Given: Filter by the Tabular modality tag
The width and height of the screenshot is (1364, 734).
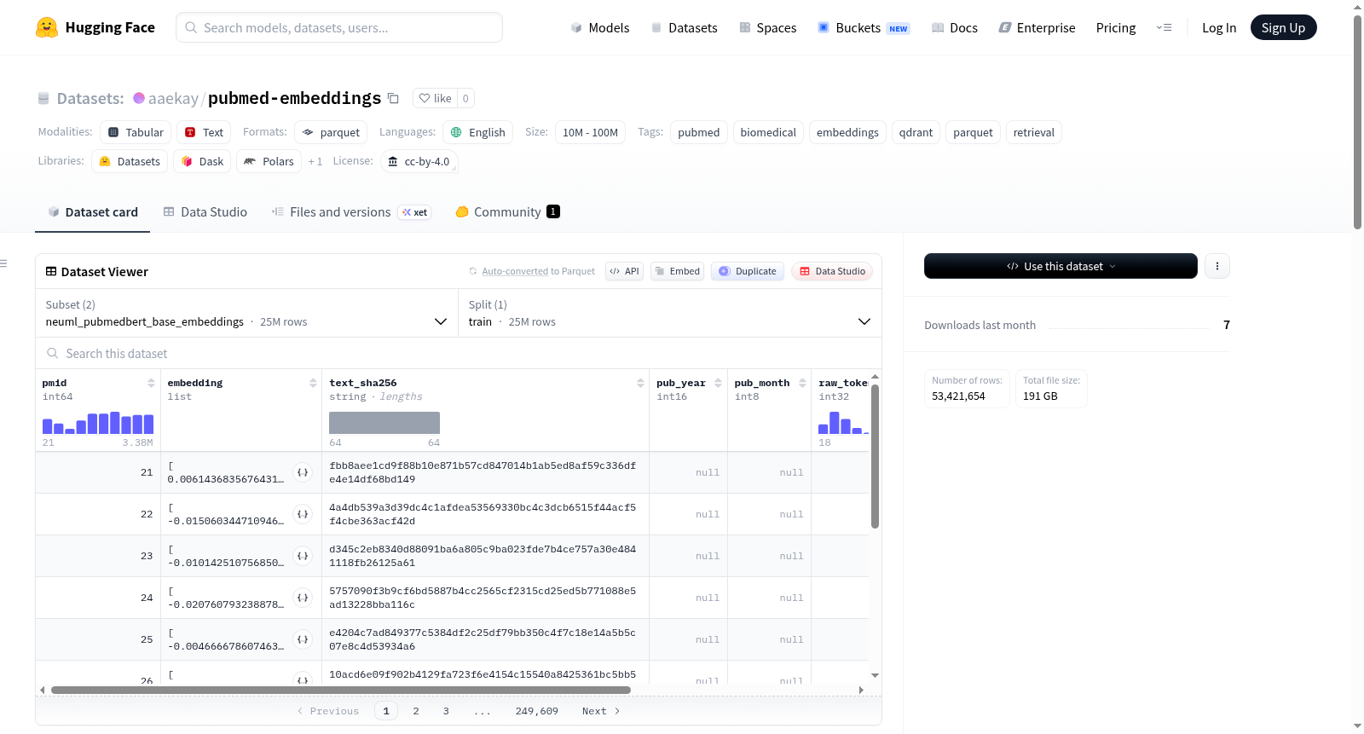Looking at the screenshot, I should tap(136, 132).
